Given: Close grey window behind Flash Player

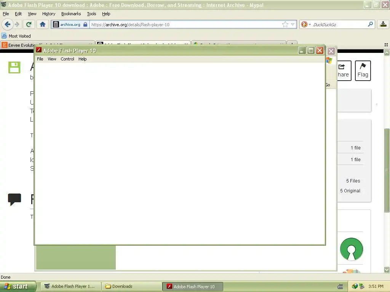Looking at the screenshot, I should (x=331, y=51).
